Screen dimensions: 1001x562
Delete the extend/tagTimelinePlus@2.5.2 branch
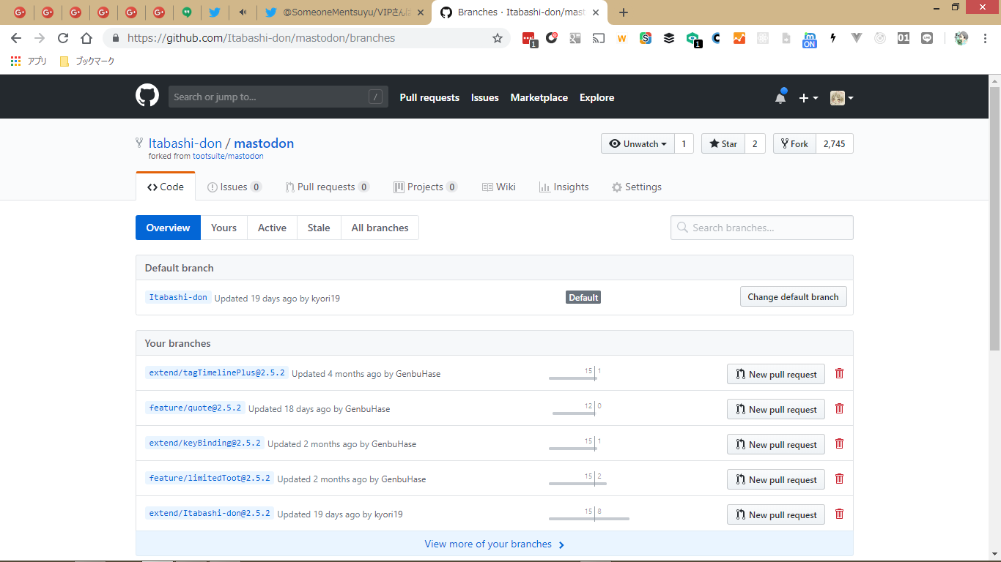tap(839, 373)
